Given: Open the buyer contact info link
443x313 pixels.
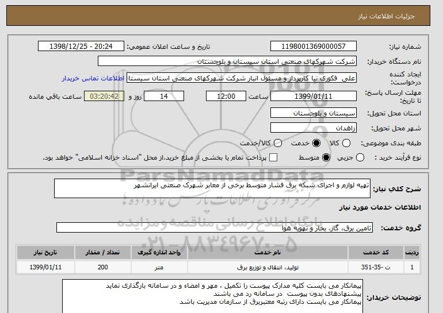Looking at the screenshot, I should [x=93, y=78].
